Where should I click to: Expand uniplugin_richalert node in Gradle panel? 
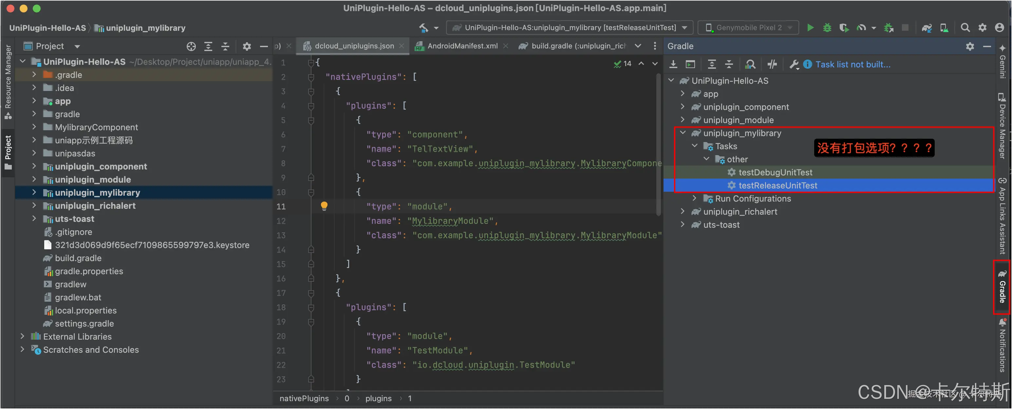coord(683,212)
